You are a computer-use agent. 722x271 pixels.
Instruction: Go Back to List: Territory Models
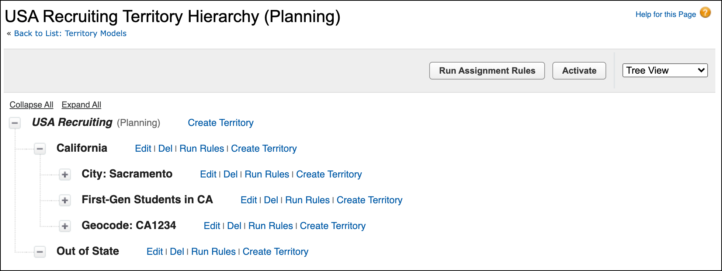(70, 33)
